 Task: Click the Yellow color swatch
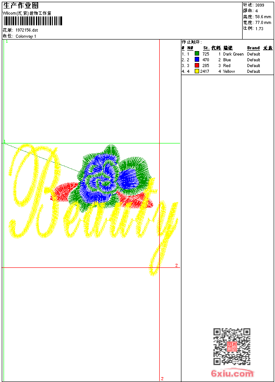pyautogui.click(x=197, y=72)
